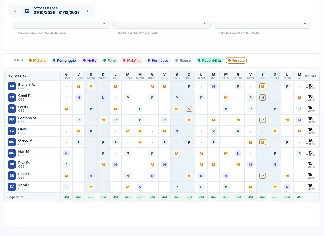Open the MF avatar badge for Fontana M.
The image size is (324, 236).
point(12,120)
